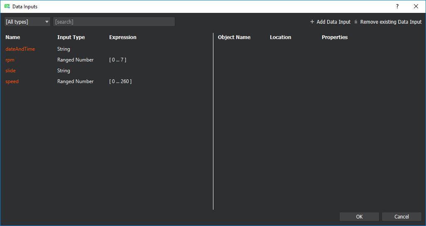
Task: Close the Data Inputs dialog window
Action: pos(416,7)
